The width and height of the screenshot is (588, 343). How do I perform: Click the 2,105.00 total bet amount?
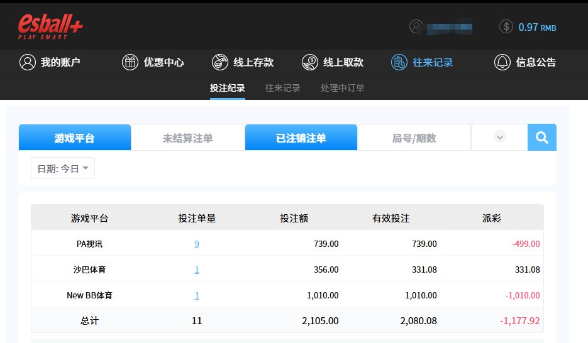[320, 321]
